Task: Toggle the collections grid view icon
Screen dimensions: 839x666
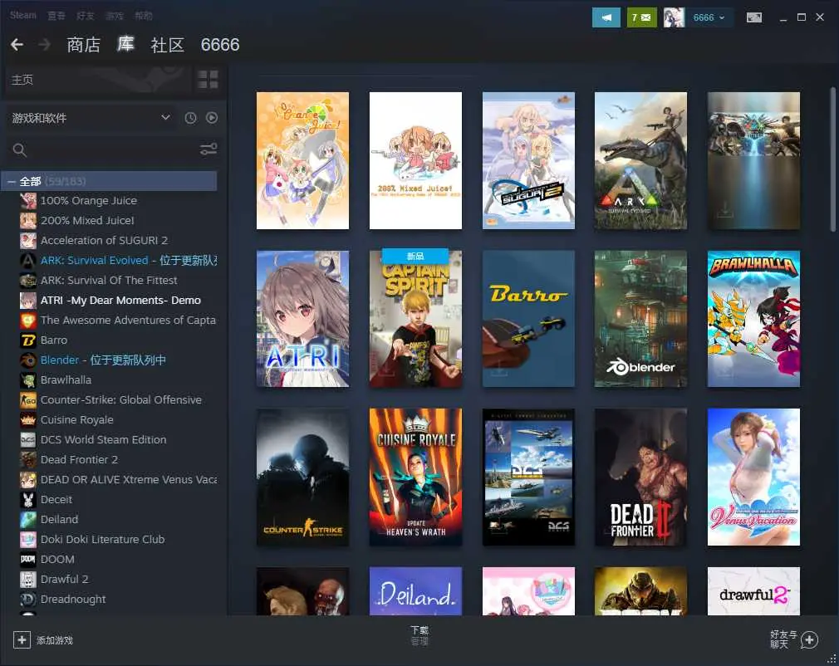Action: coord(208,79)
